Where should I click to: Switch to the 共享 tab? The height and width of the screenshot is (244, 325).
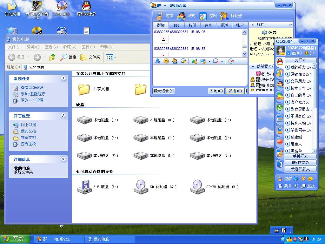(208, 25)
